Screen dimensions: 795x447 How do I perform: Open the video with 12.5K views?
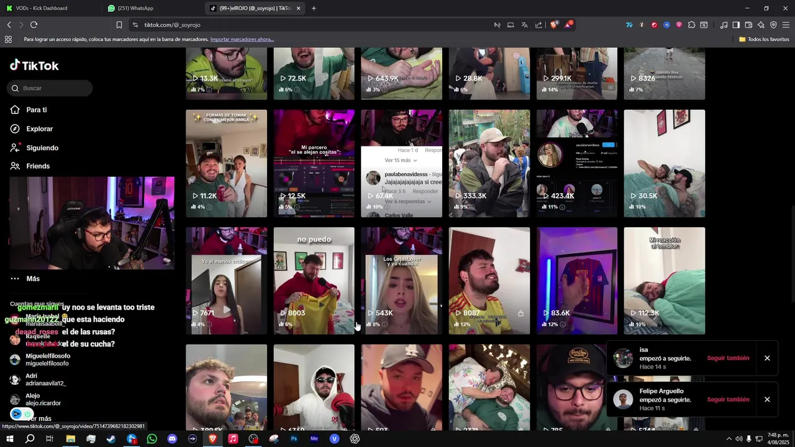(x=314, y=163)
